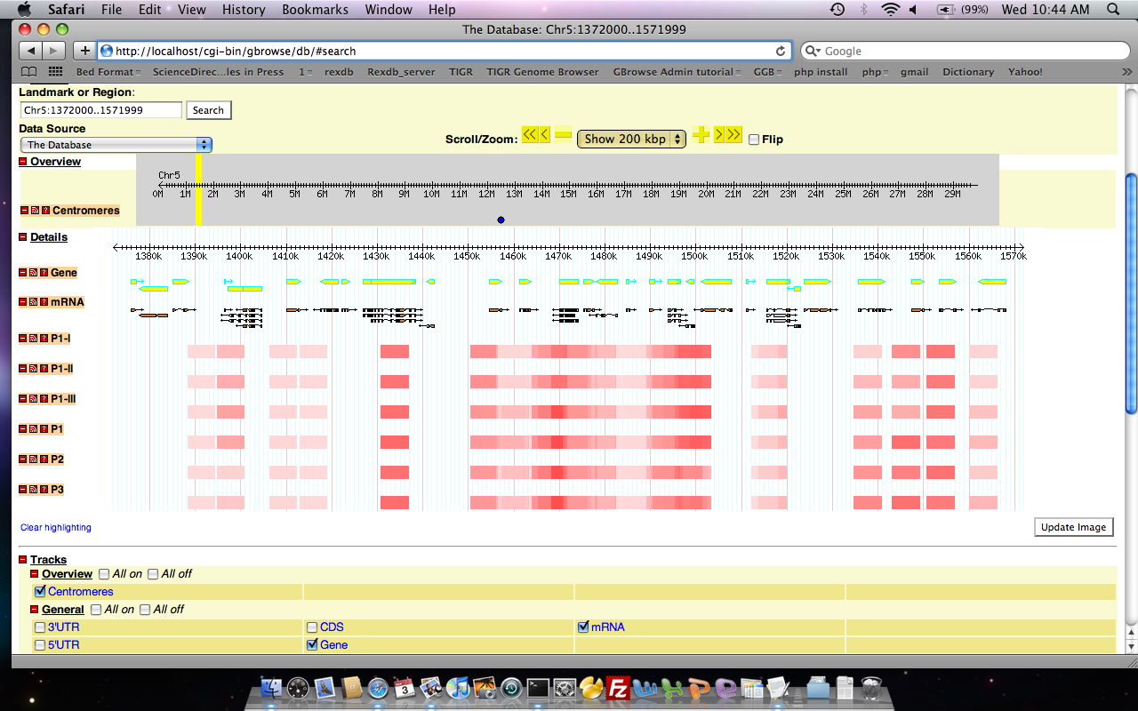The width and height of the screenshot is (1138, 711).
Task: Click the yellow minus zoom-out icon
Action: 563,135
